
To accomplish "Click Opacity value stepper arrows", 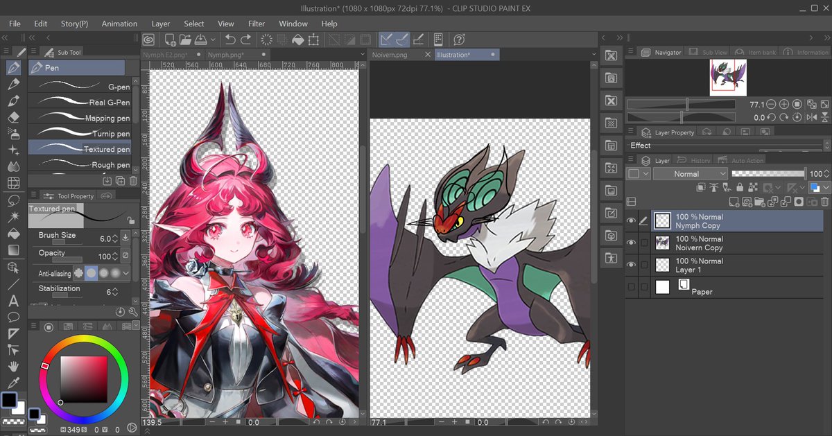I will pyautogui.click(x=116, y=256).
